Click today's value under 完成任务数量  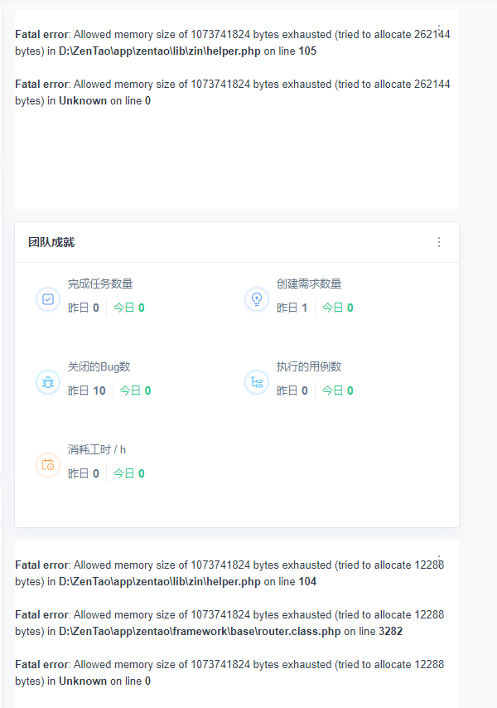[x=142, y=308]
